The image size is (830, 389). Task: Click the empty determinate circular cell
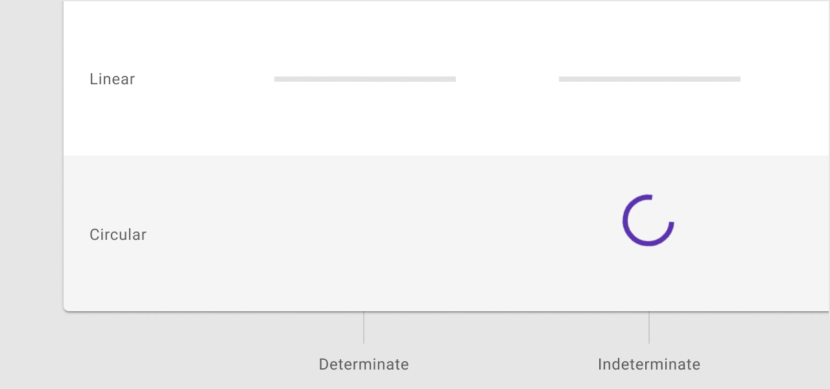(x=364, y=234)
